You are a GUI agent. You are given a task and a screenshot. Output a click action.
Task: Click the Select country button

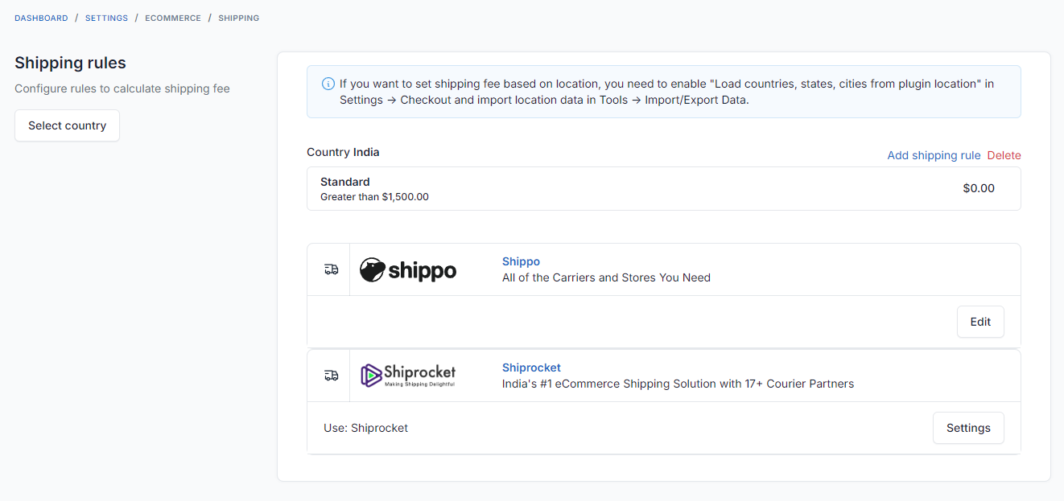click(x=67, y=125)
